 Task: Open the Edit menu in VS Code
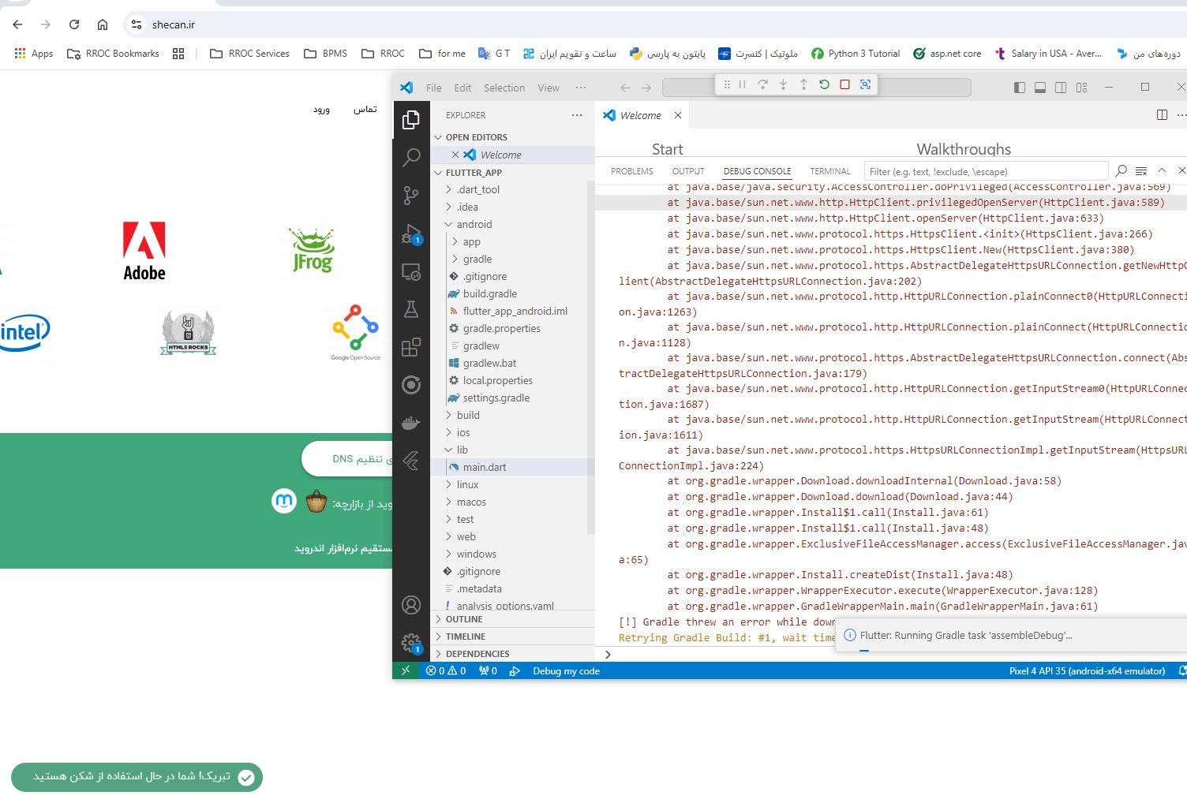[x=462, y=88]
